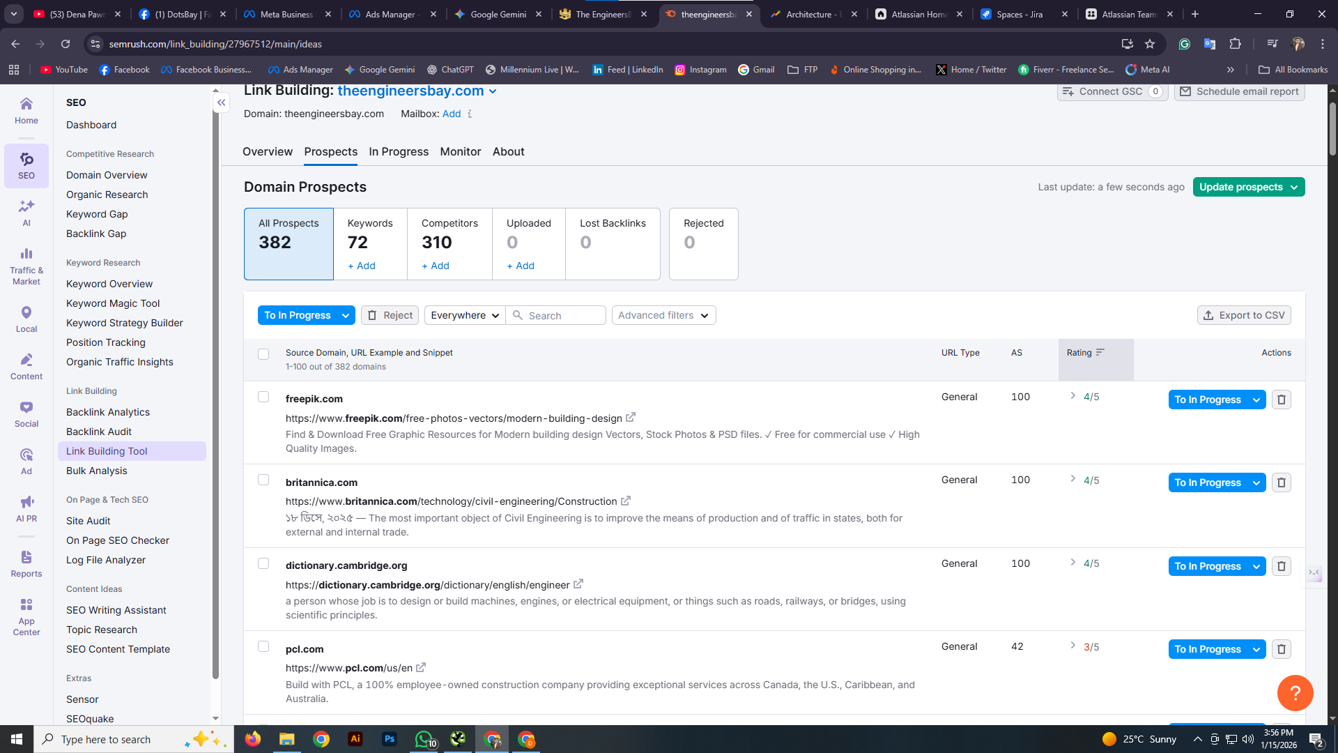Check the dictionary.cambridge.org row checkbox
This screenshot has height=753, width=1338.
[263, 563]
